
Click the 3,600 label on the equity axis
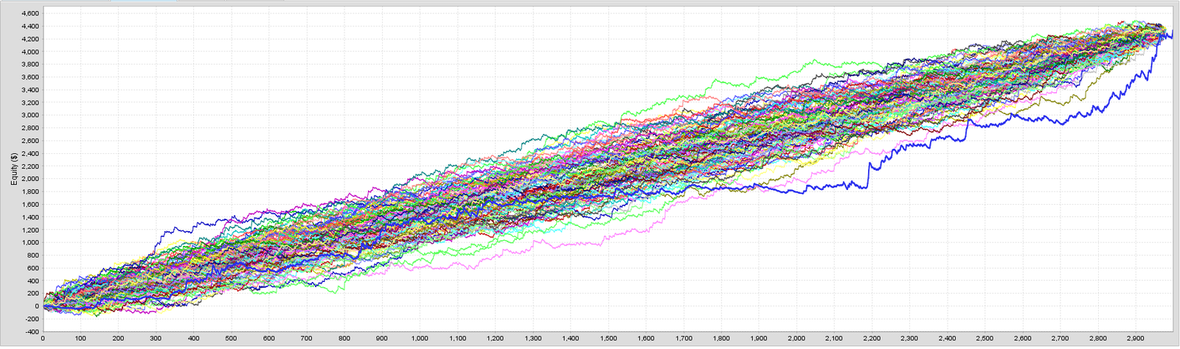(29, 77)
